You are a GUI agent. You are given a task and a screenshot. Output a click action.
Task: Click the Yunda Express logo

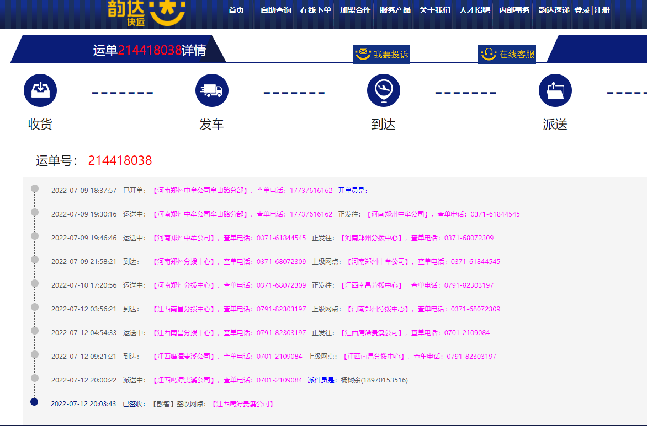[146, 13]
